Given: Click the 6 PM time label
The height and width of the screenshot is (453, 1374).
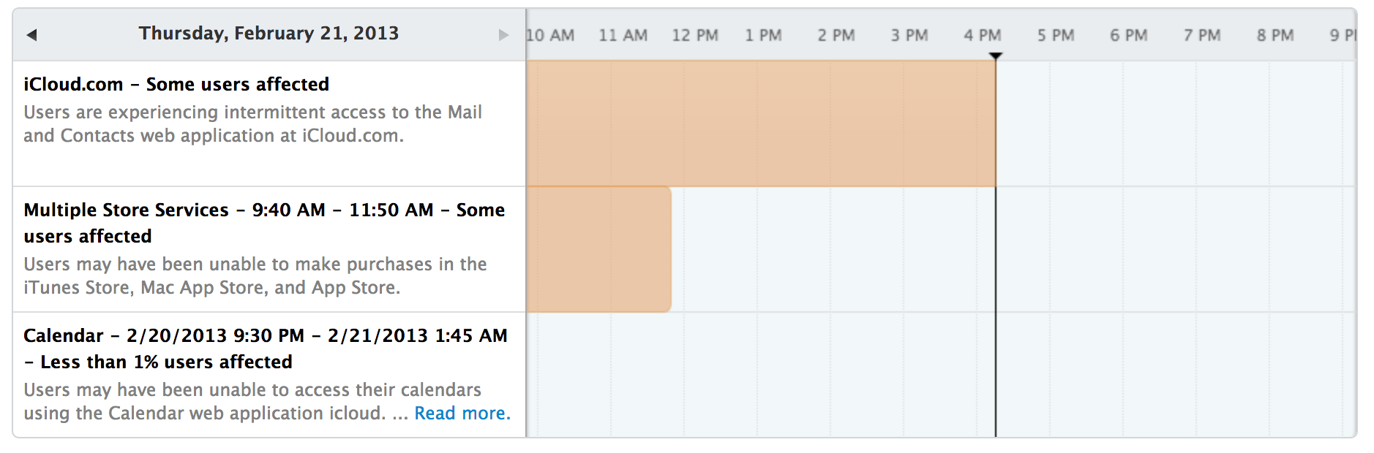Looking at the screenshot, I should pos(1128,35).
